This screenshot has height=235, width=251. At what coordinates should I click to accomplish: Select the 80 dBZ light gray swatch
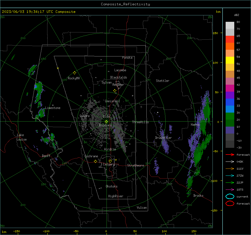pos(230,25)
